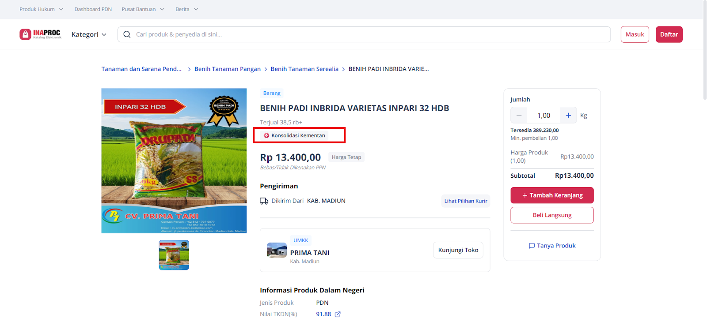Open Benih Tanaman Serealia breadcrumb
Viewport: 707px width, 318px height.
click(x=304, y=69)
